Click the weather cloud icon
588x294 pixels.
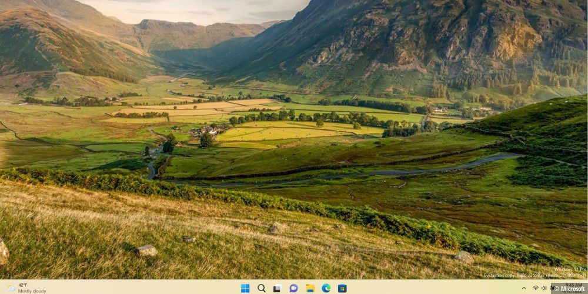point(11,288)
